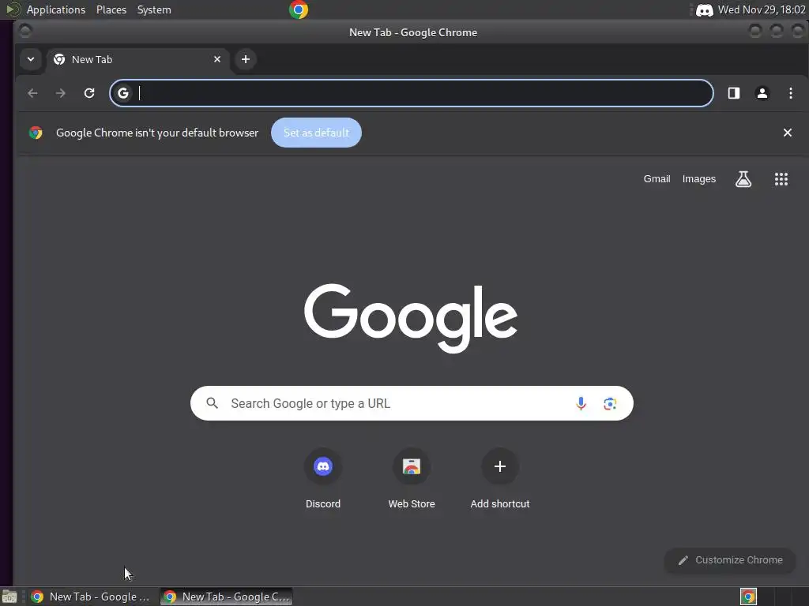The image size is (809, 606).
Task: Open the Gmail link
Action: pos(657,179)
